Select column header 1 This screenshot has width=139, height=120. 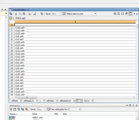pos(75,22)
